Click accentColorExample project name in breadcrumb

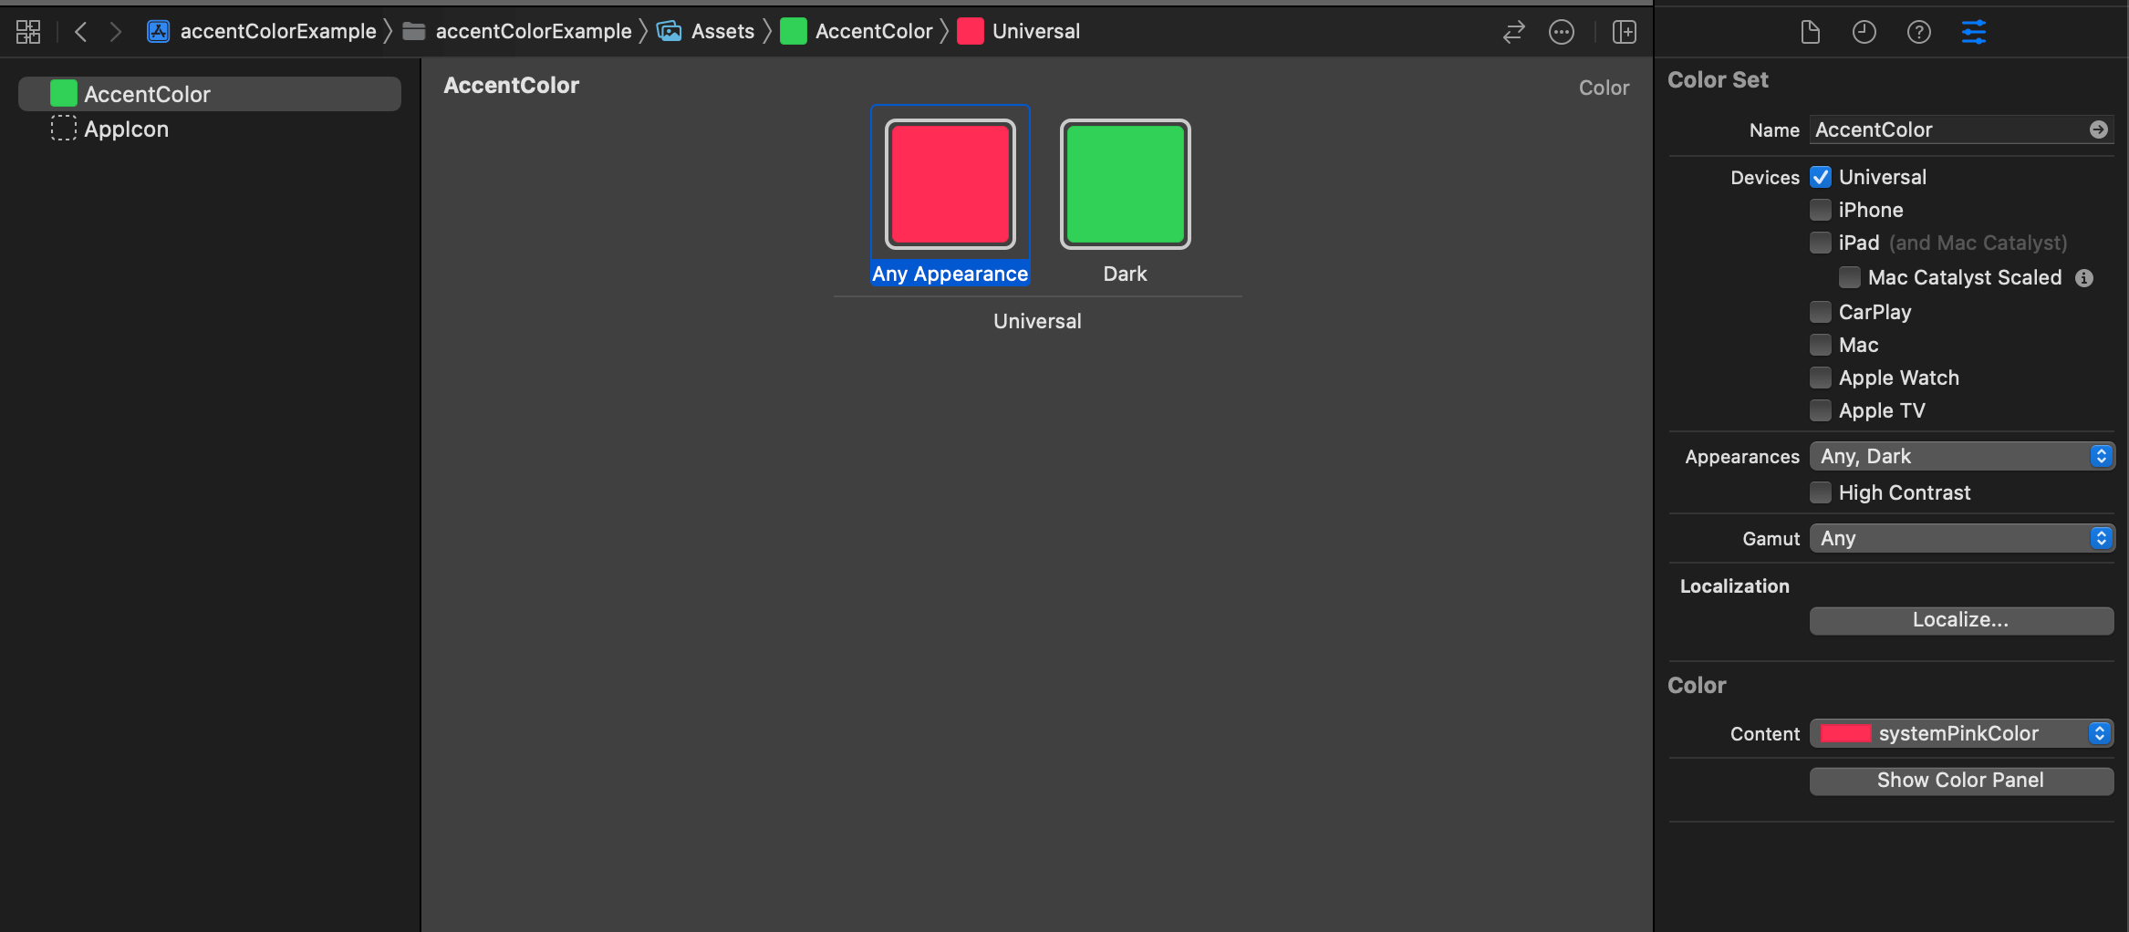(278, 32)
